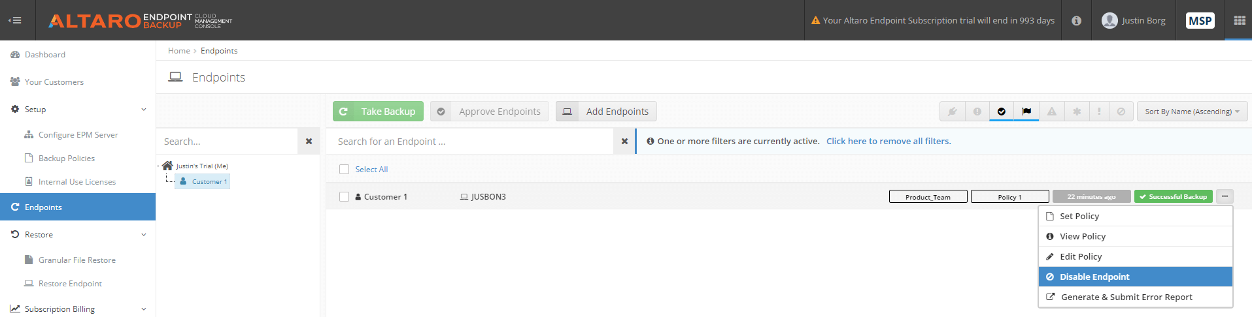Open Justin Borg user menu
Image resolution: width=1252 pixels, height=317 pixels.
click(1133, 20)
